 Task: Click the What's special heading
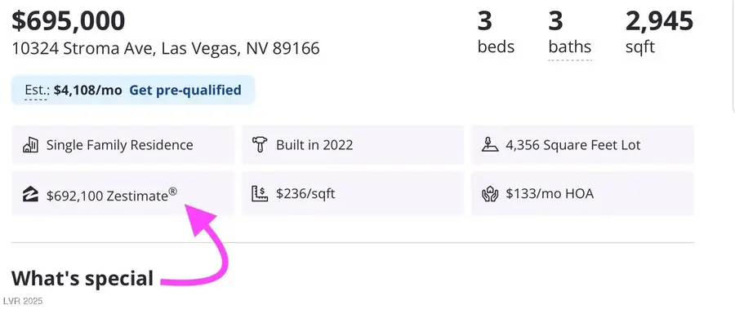[82, 278]
